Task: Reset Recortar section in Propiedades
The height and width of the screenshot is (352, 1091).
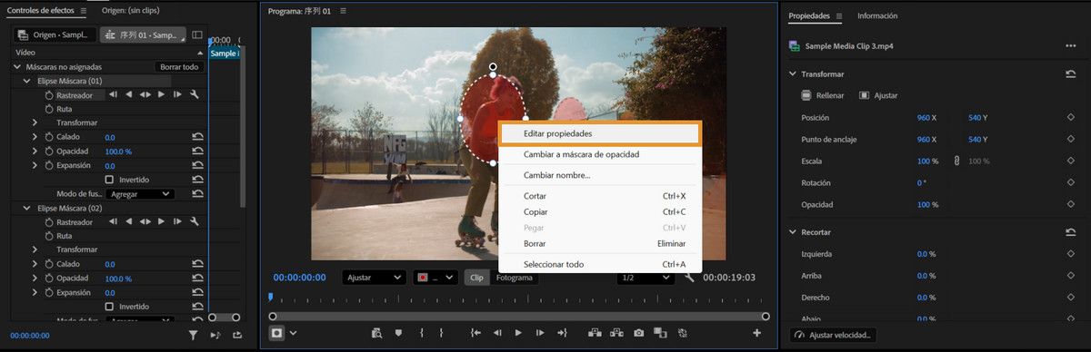Action: click(x=1070, y=232)
